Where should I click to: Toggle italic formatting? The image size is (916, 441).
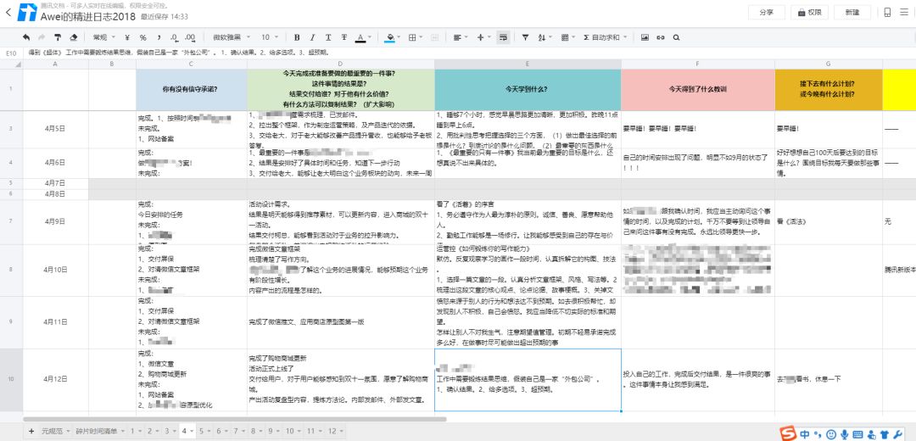tap(312, 37)
